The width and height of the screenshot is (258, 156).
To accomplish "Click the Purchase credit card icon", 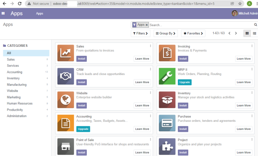I will (167, 123).
